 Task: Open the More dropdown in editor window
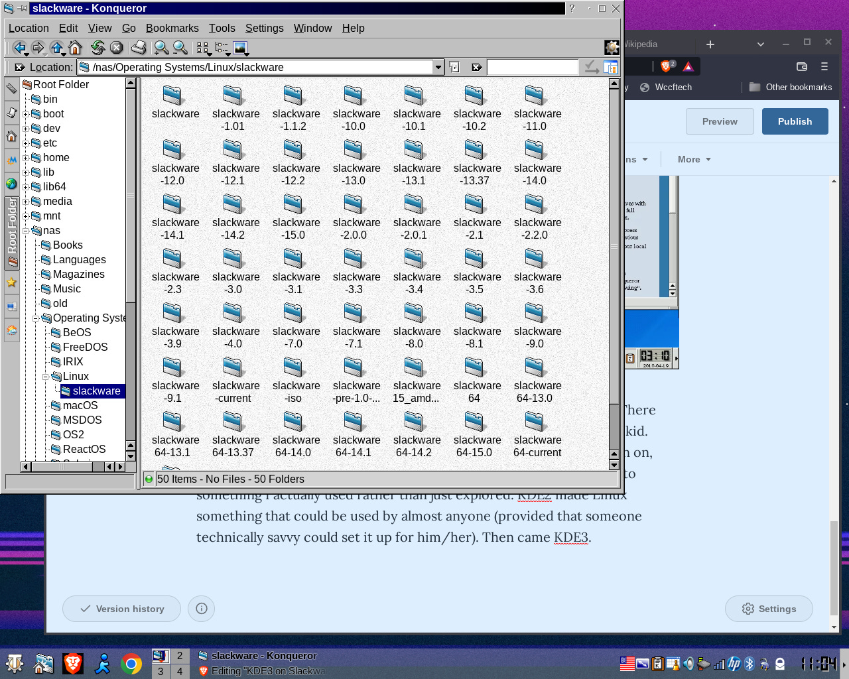(x=694, y=159)
